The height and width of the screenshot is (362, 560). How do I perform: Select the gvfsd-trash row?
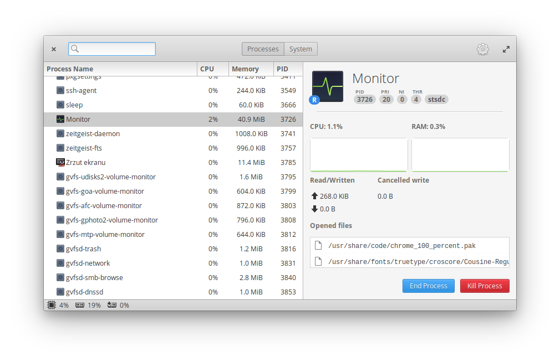[x=173, y=249]
